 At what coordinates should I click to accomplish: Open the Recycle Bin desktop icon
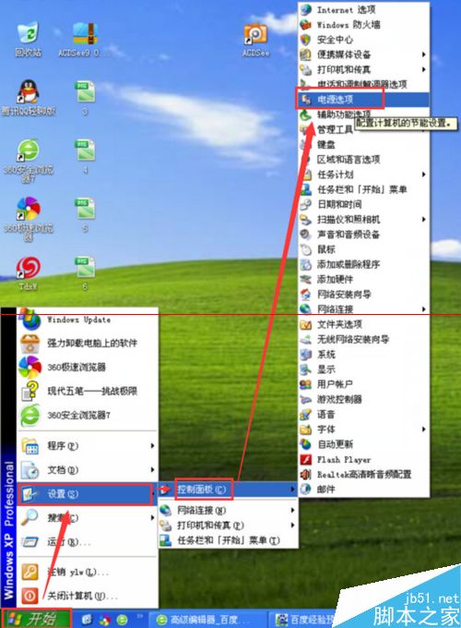[28, 39]
